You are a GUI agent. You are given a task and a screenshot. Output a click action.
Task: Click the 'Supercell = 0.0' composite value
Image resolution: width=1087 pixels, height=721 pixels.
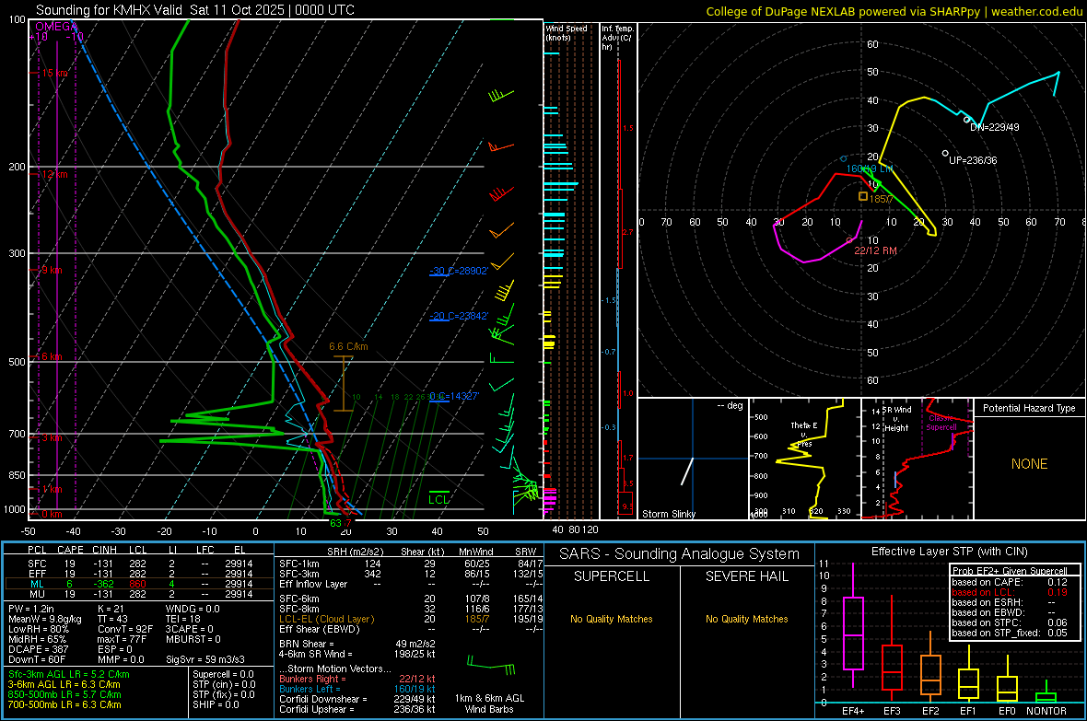click(x=223, y=674)
